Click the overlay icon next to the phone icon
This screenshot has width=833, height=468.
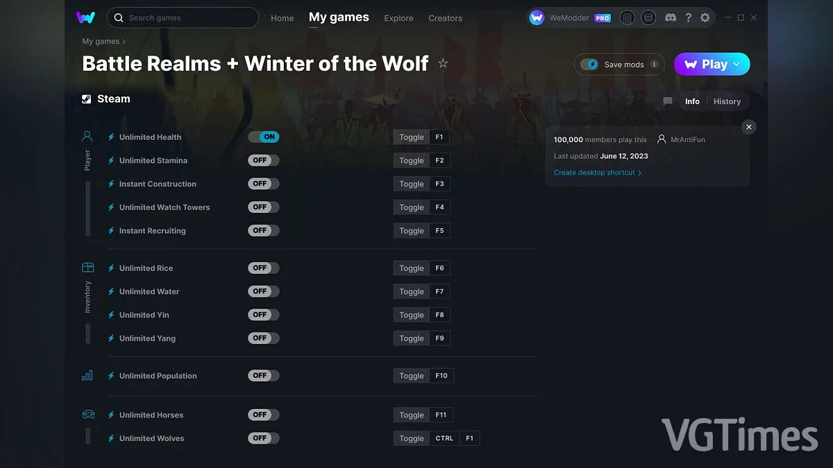click(648, 17)
